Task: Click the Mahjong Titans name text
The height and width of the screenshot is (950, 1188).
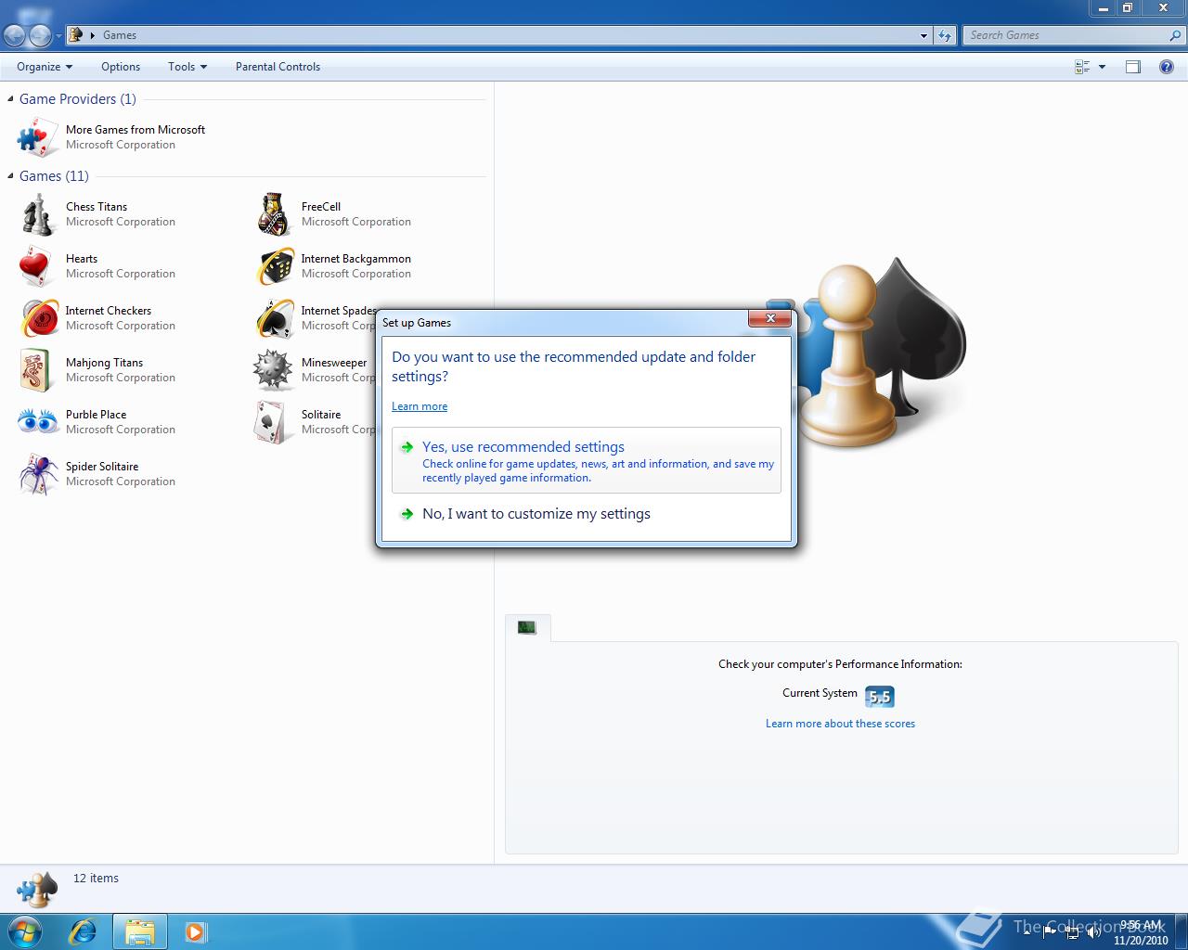Action: tap(104, 363)
